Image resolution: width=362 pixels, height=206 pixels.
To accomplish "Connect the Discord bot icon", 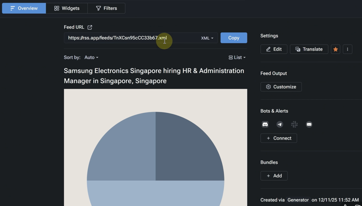I will pos(265,124).
